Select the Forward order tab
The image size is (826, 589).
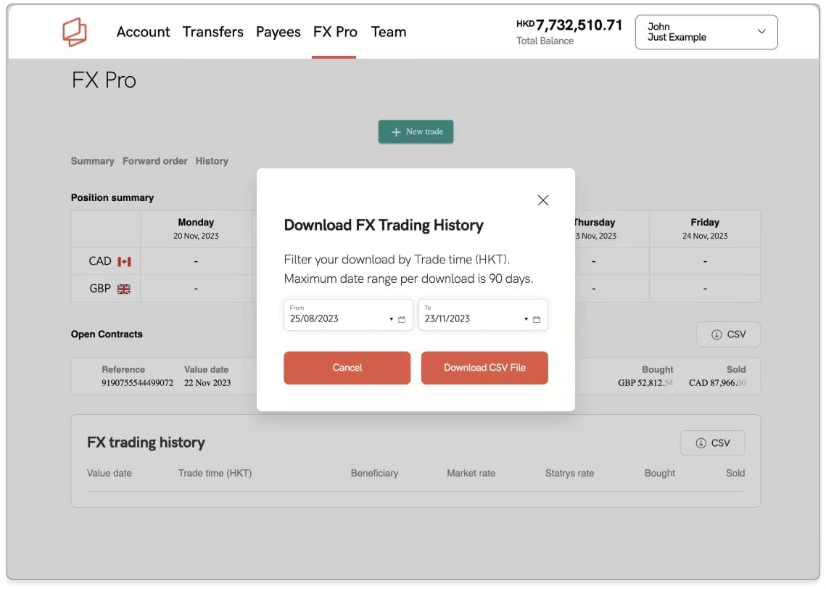(x=155, y=161)
